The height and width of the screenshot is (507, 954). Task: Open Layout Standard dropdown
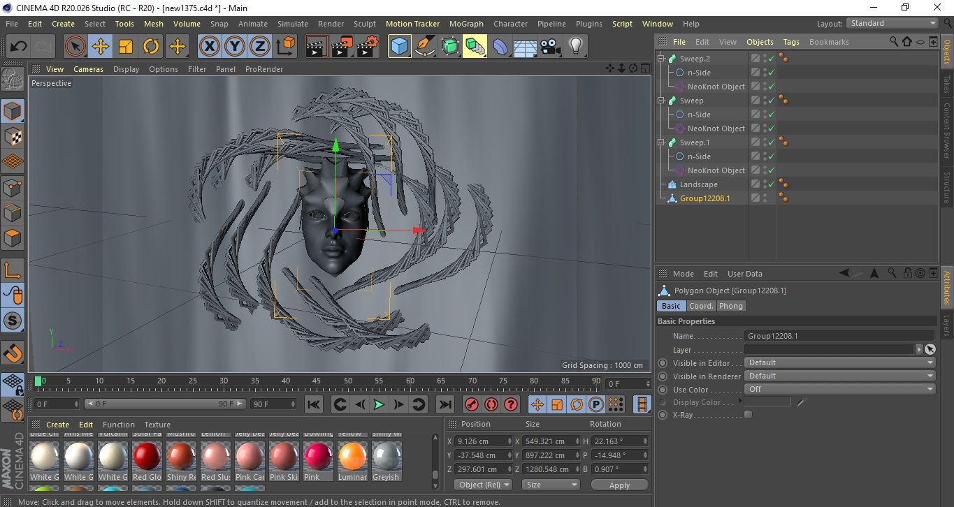892,23
